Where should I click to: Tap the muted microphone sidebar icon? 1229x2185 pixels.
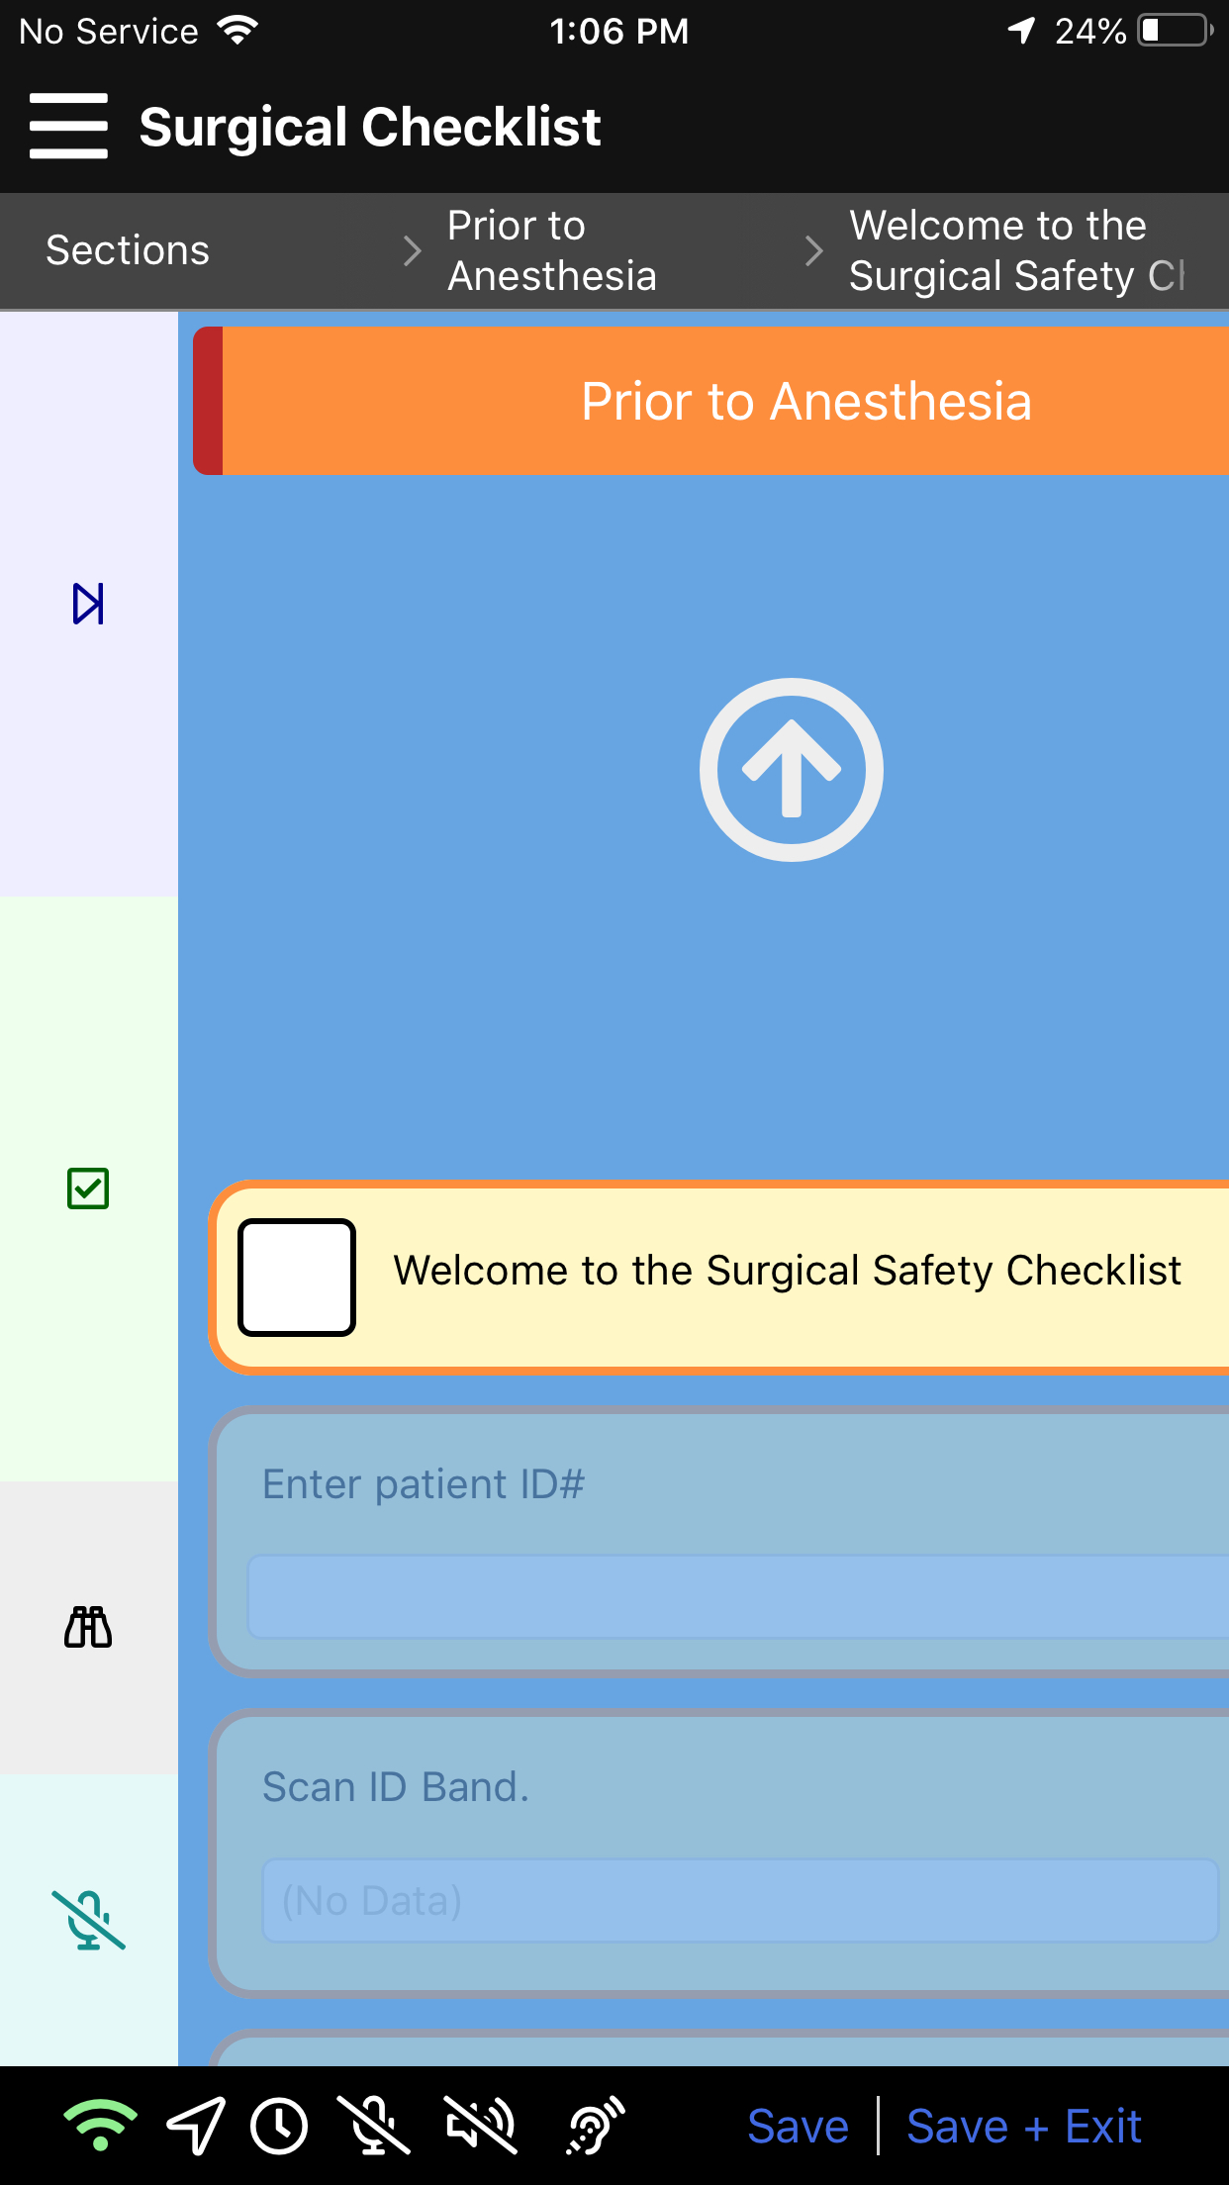(88, 1920)
